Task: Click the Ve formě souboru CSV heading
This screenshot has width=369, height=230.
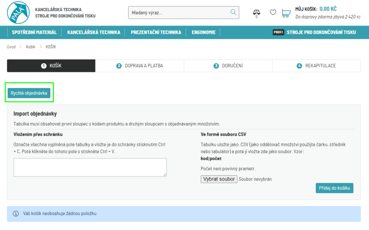Action: (x=223, y=134)
